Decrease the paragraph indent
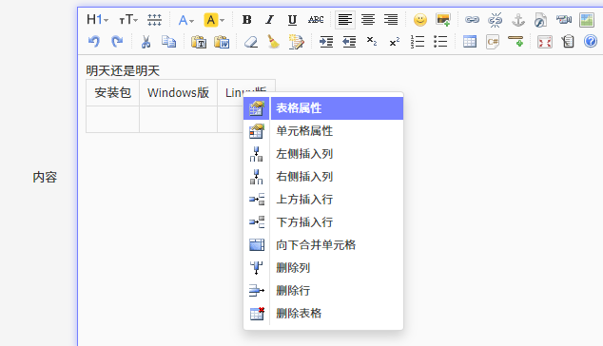 coord(349,42)
